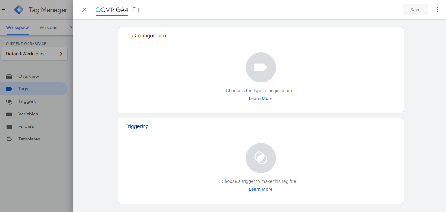Click 'Choose a trigger to make this tag fire...' text

[261, 181]
